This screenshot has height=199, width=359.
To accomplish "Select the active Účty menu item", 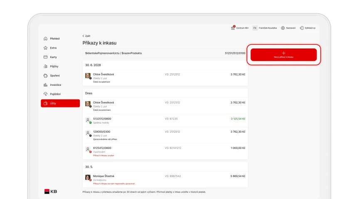I will coord(60,103).
